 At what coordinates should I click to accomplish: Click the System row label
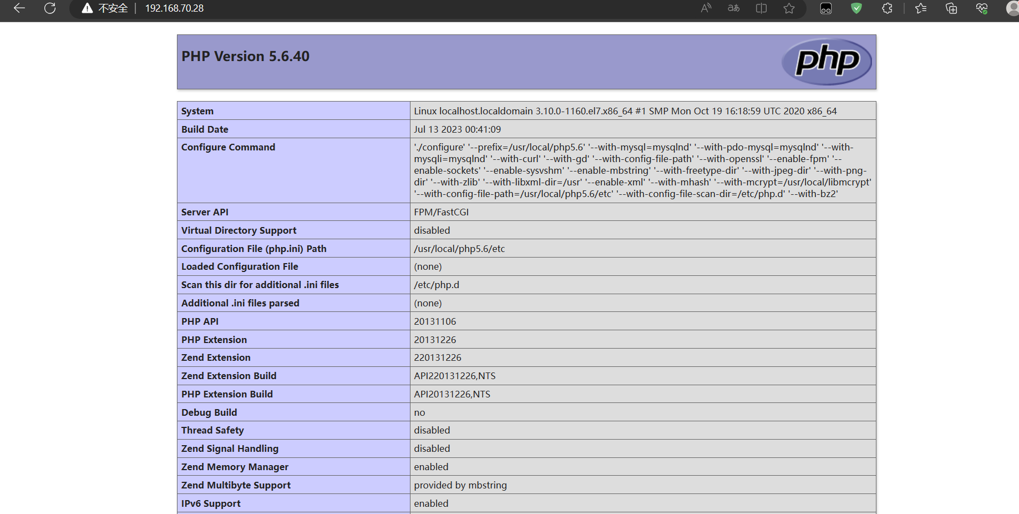(x=197, y=111)
